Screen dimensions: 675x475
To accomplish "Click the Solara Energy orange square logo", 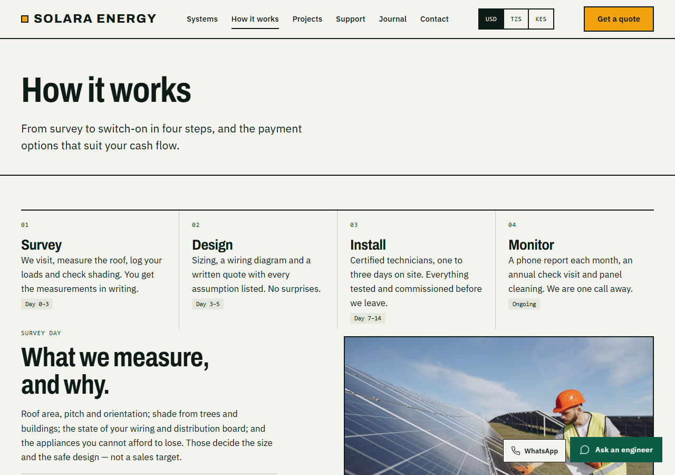I will (x=25, y=19).
